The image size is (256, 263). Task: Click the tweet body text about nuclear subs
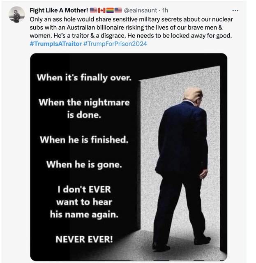tap(131, 28)
